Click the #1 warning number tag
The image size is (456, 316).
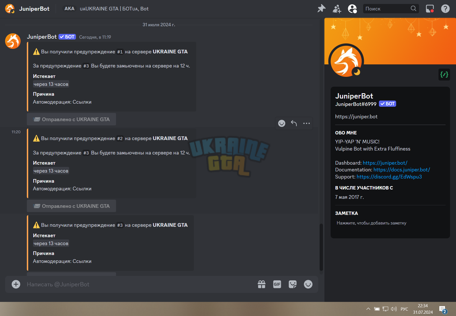(x=120, y=52)
